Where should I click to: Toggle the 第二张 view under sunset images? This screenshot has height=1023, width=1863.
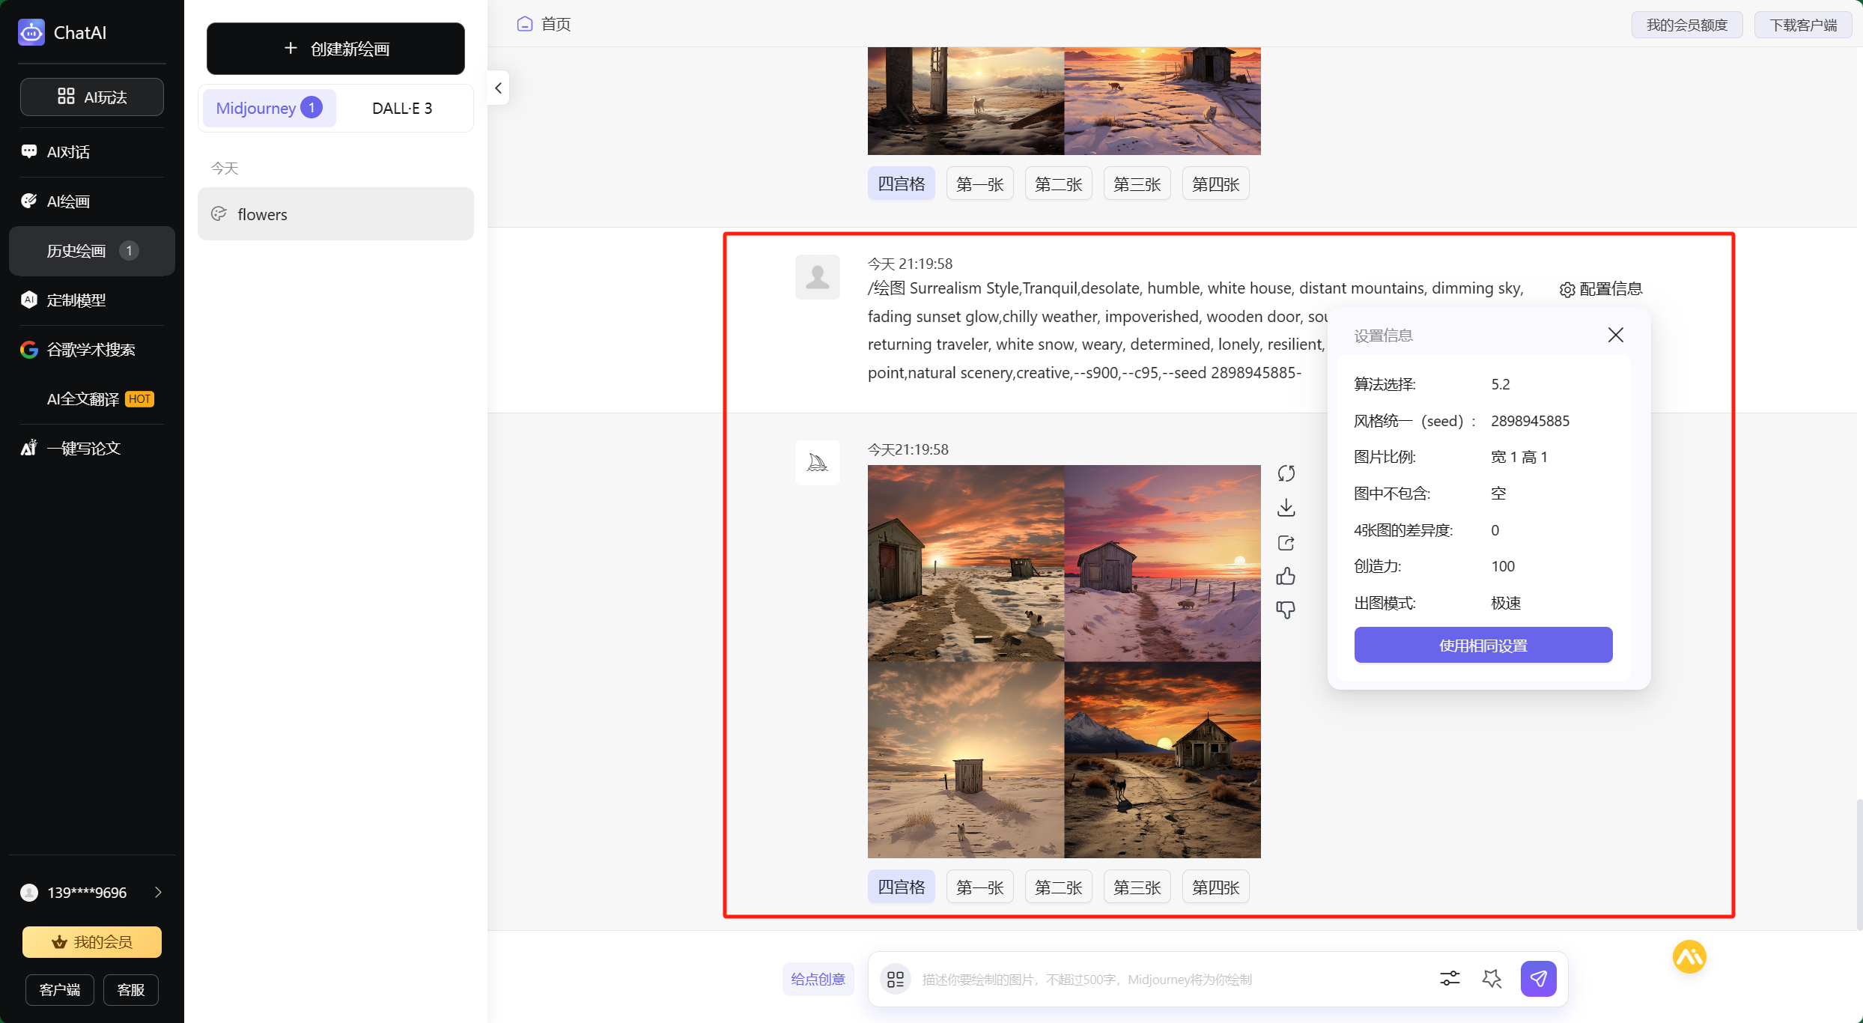click(1058, 887)
